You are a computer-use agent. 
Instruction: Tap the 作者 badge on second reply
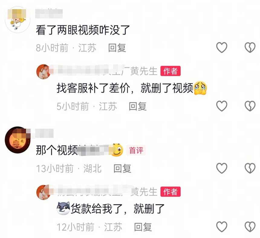pos(170,192)
